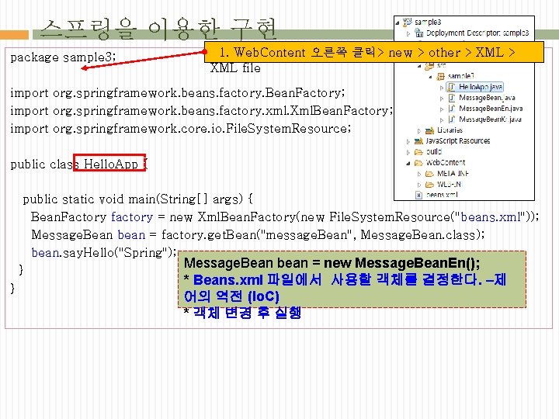Click the bean.sayHello("Spring") line
Image resolution: width=559 pixels, height=419 pixels.
(104, 253)
